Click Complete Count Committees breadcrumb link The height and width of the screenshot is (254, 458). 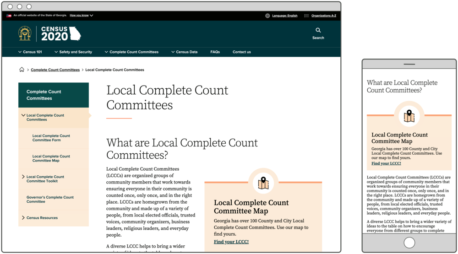coord(55,70)
